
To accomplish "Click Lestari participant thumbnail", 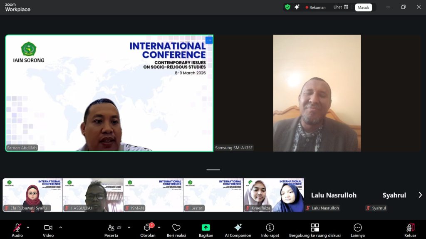I will point(213,195).
